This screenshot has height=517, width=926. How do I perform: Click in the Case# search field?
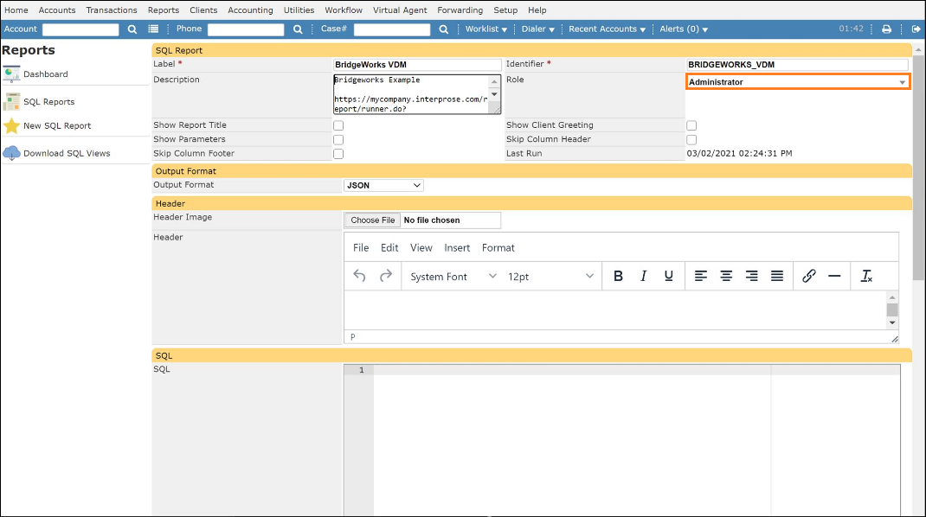[x=391, y=29]
